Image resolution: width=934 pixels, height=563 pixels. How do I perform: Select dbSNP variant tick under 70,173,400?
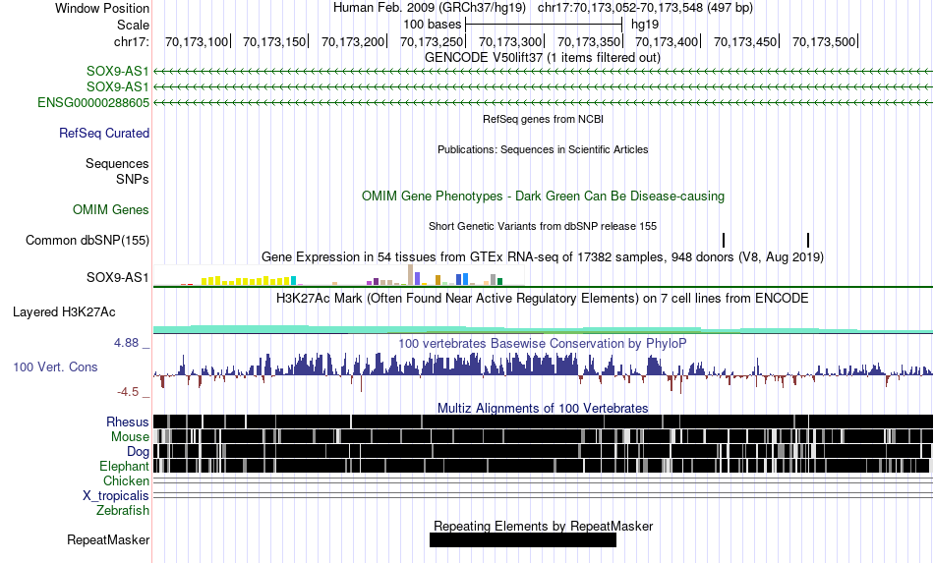pos(724,241)
